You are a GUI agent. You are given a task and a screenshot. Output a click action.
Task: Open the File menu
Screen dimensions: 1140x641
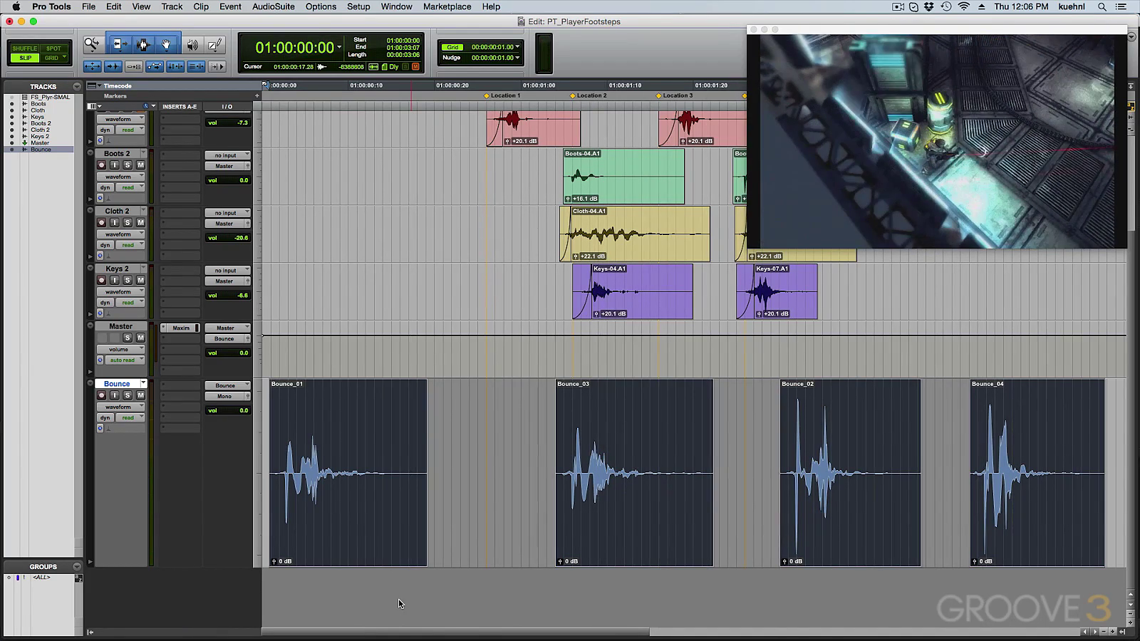(88, 6)
